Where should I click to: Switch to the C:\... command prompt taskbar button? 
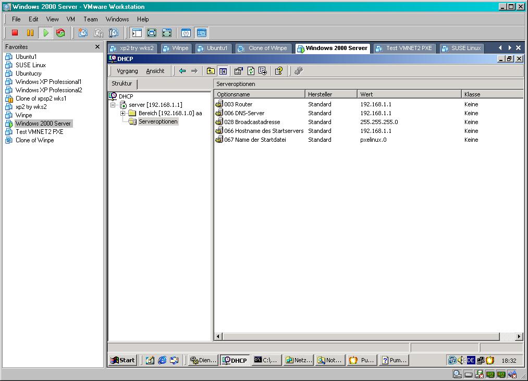(266, 360)
